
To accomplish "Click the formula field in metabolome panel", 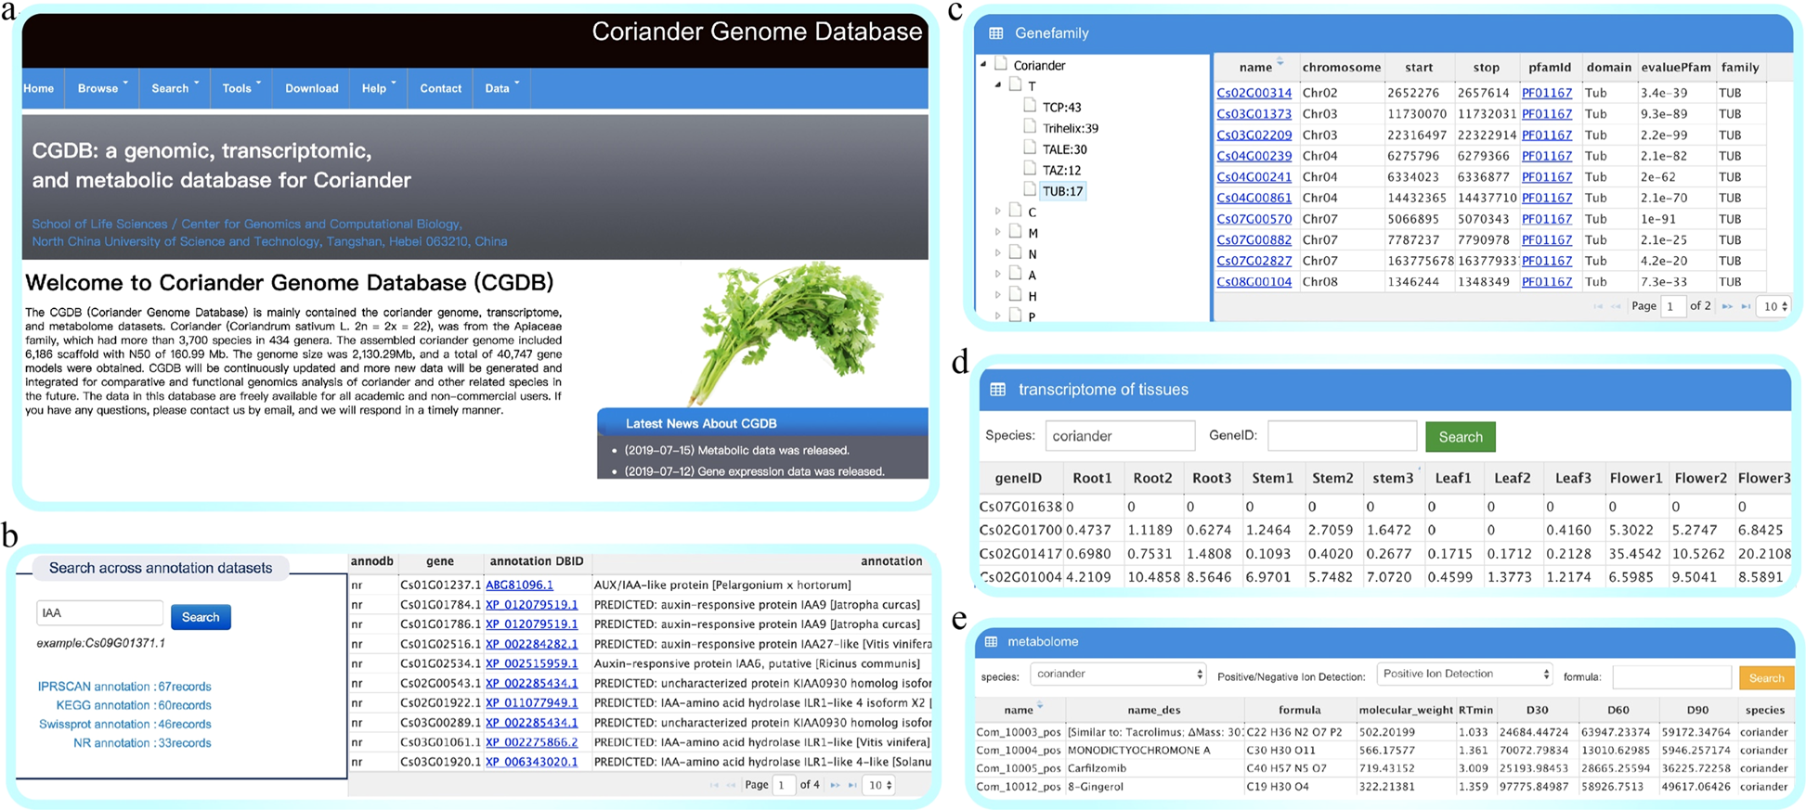I will pos(1672,678).
